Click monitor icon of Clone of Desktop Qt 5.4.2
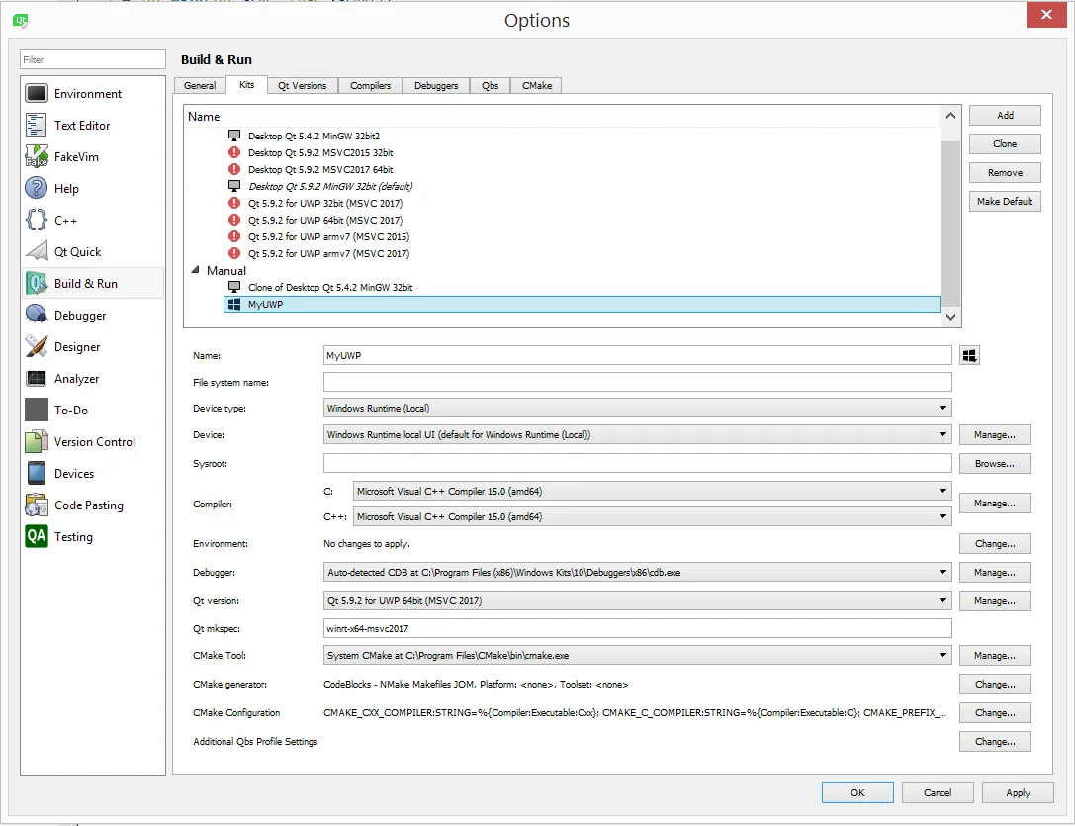 click(x=234, y=287)
